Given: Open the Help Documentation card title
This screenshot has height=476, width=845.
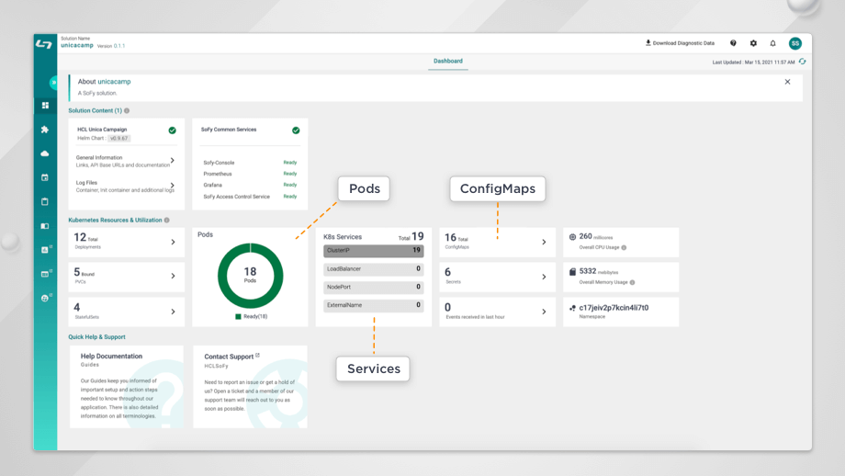Looking at the screenshot, I should pos(111,356).
